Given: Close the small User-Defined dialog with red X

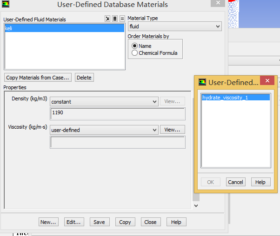Looking at the screenshot, I should [267, 80].
